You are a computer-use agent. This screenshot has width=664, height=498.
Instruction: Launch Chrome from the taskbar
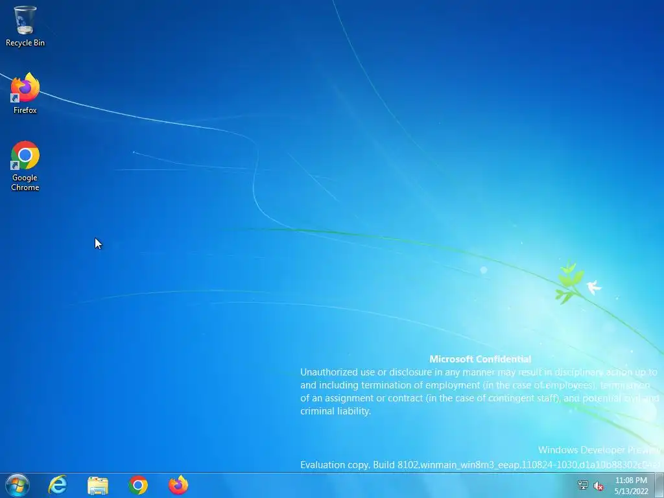coord(138,485)
